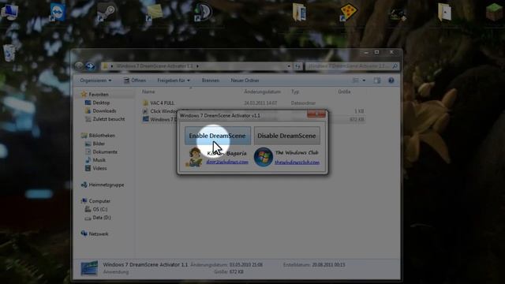Click the blue help icon
The image size is (505, 284).
[x=391, y=80]
